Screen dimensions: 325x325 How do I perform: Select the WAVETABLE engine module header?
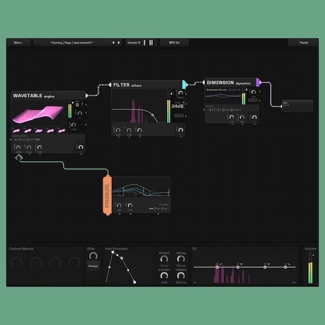[48, 96]
